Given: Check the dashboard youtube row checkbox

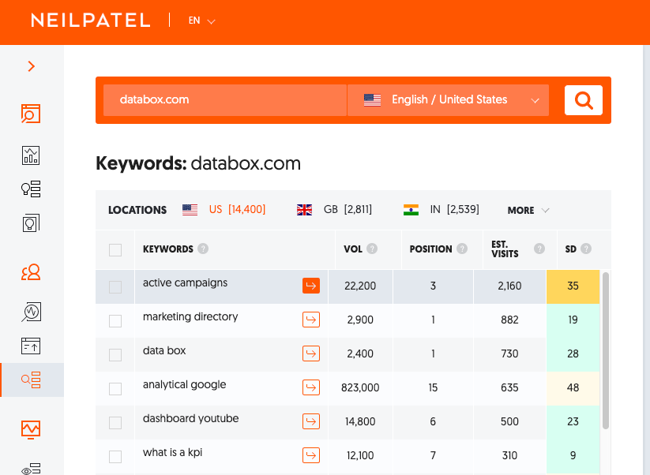Looking at the screenshot, I should [115, 423].
